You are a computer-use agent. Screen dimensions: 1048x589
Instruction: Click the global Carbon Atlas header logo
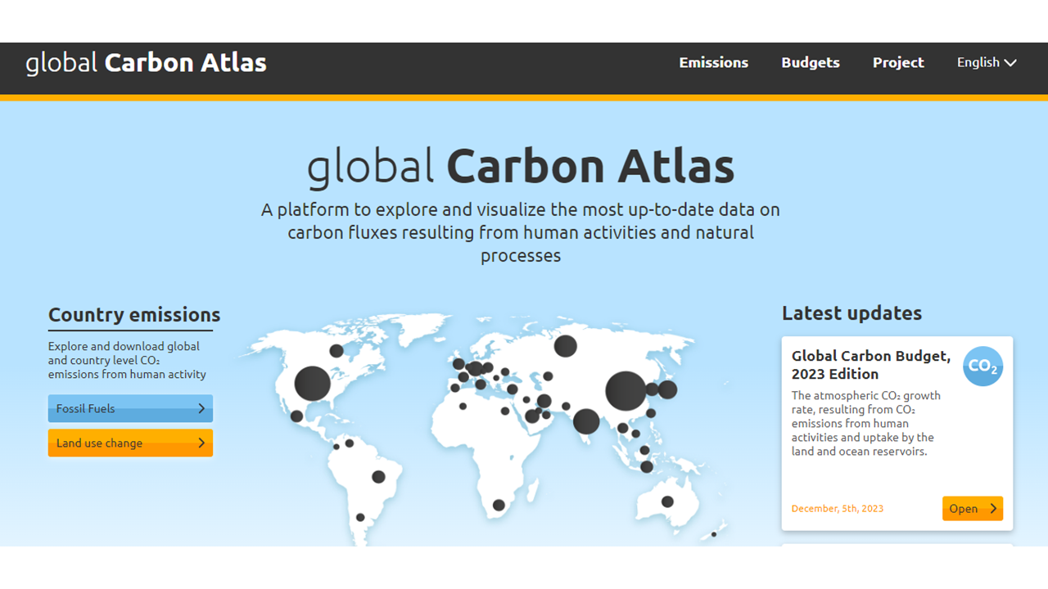146,63
